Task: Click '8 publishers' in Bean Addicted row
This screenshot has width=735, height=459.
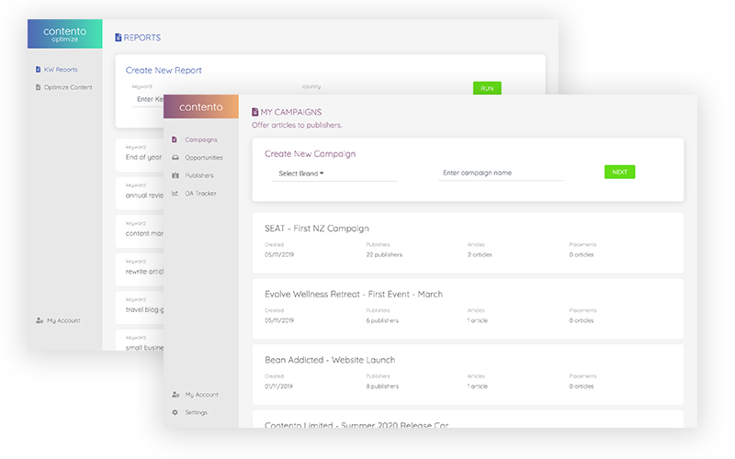Action: point(382,386)
